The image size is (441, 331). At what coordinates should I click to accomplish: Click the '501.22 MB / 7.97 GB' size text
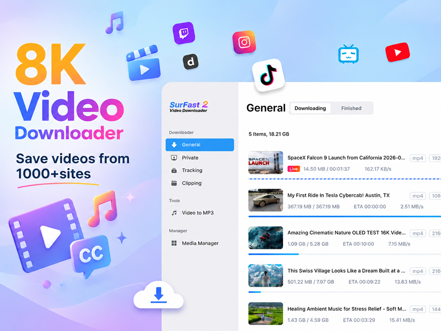[x=311, y=282]
